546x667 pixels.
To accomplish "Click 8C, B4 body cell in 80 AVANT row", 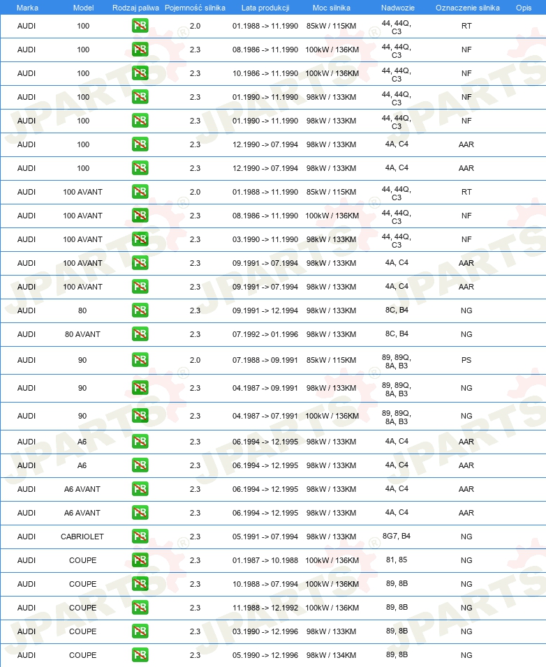I will coord(397,334).
